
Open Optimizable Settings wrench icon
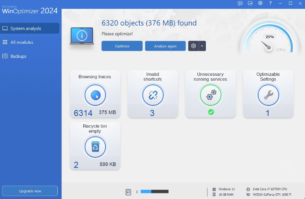(x=268, y=95)
